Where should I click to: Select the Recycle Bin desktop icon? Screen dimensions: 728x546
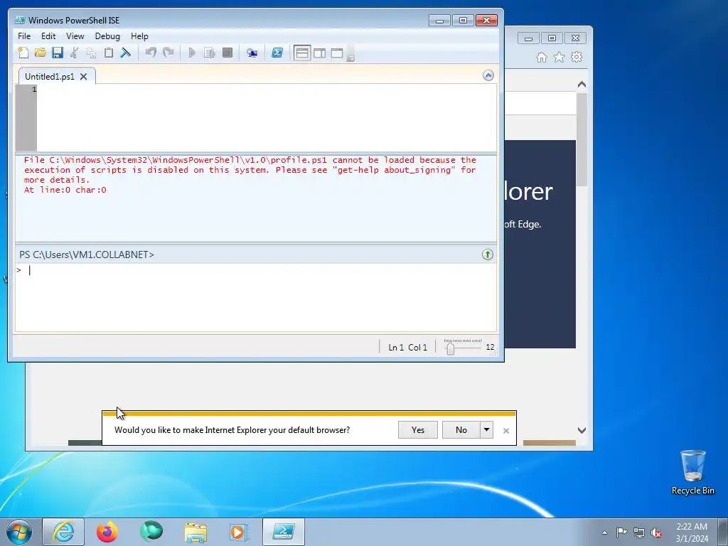pos(692,472)
